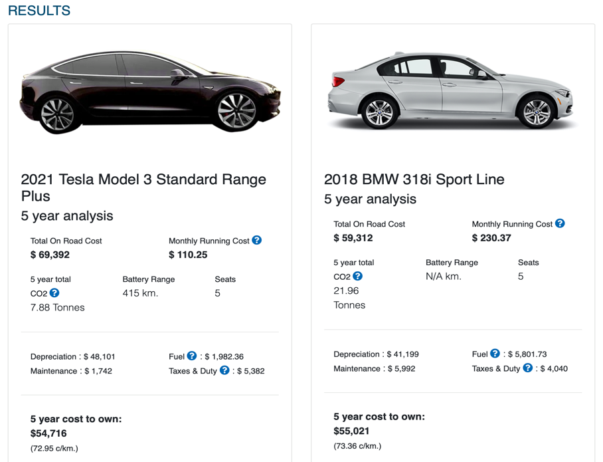
Task: Click the dark Tesla Model 3 car image
Action: point(150,93)
